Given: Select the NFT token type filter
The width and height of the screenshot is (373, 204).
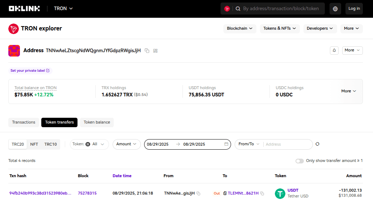Looking at the screenshot, I should point(34,144).
